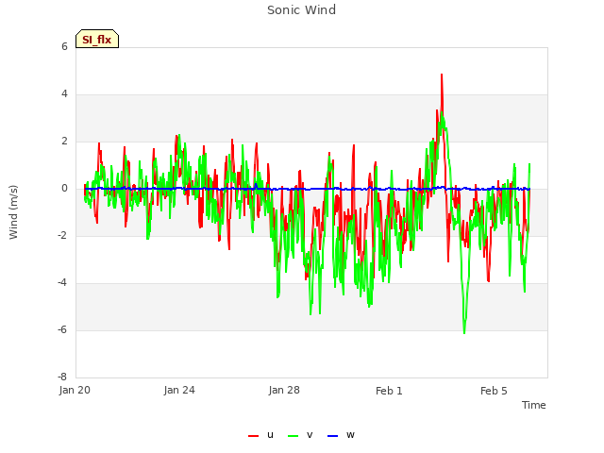The height and width of the screenshot is (453, 604).
Task: Click the green v legend line marker
Action: coord(293,436)
